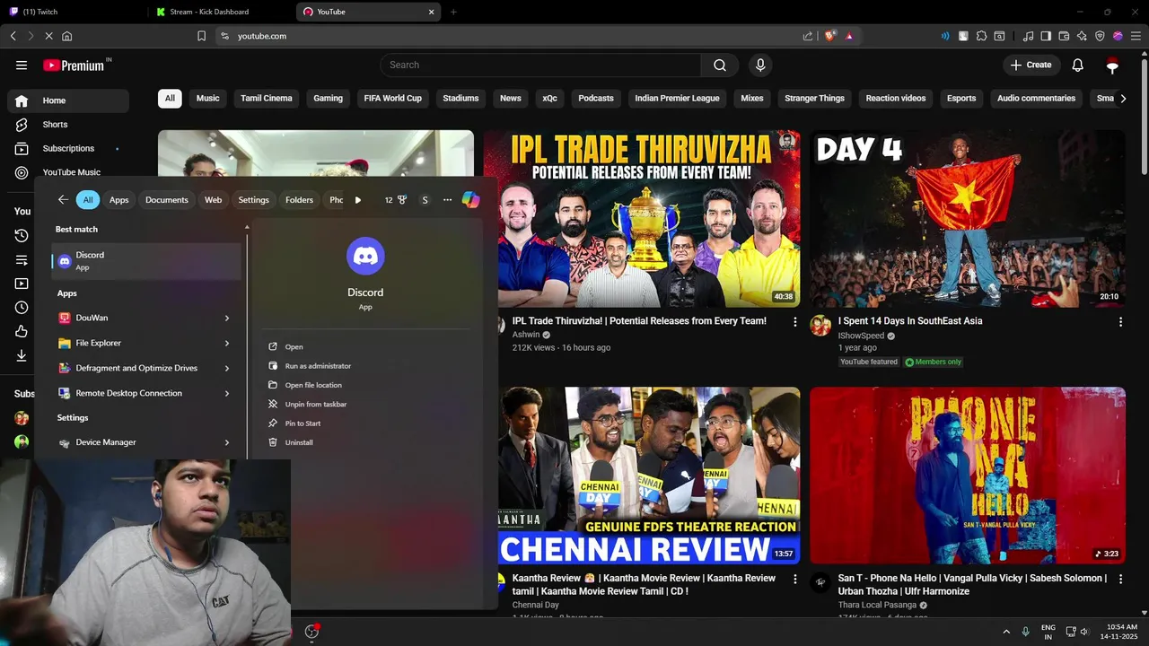
Task: Open the YouTube guide hamburger menu
Action: coord(22,65)
